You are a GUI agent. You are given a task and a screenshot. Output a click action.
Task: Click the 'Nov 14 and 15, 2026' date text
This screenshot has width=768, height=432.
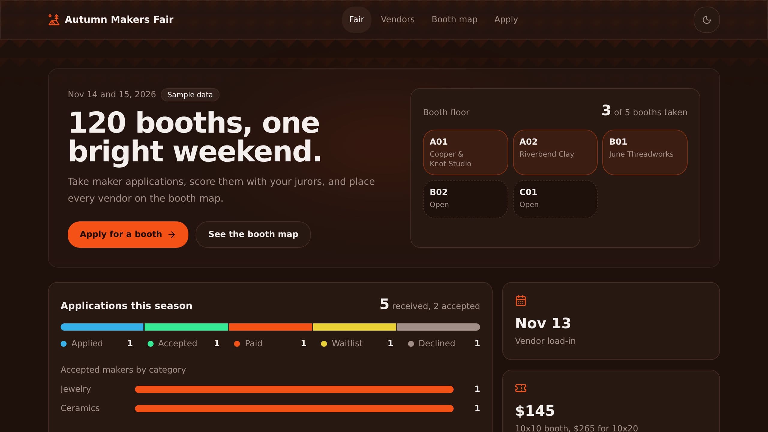click(x=112, y=94)
